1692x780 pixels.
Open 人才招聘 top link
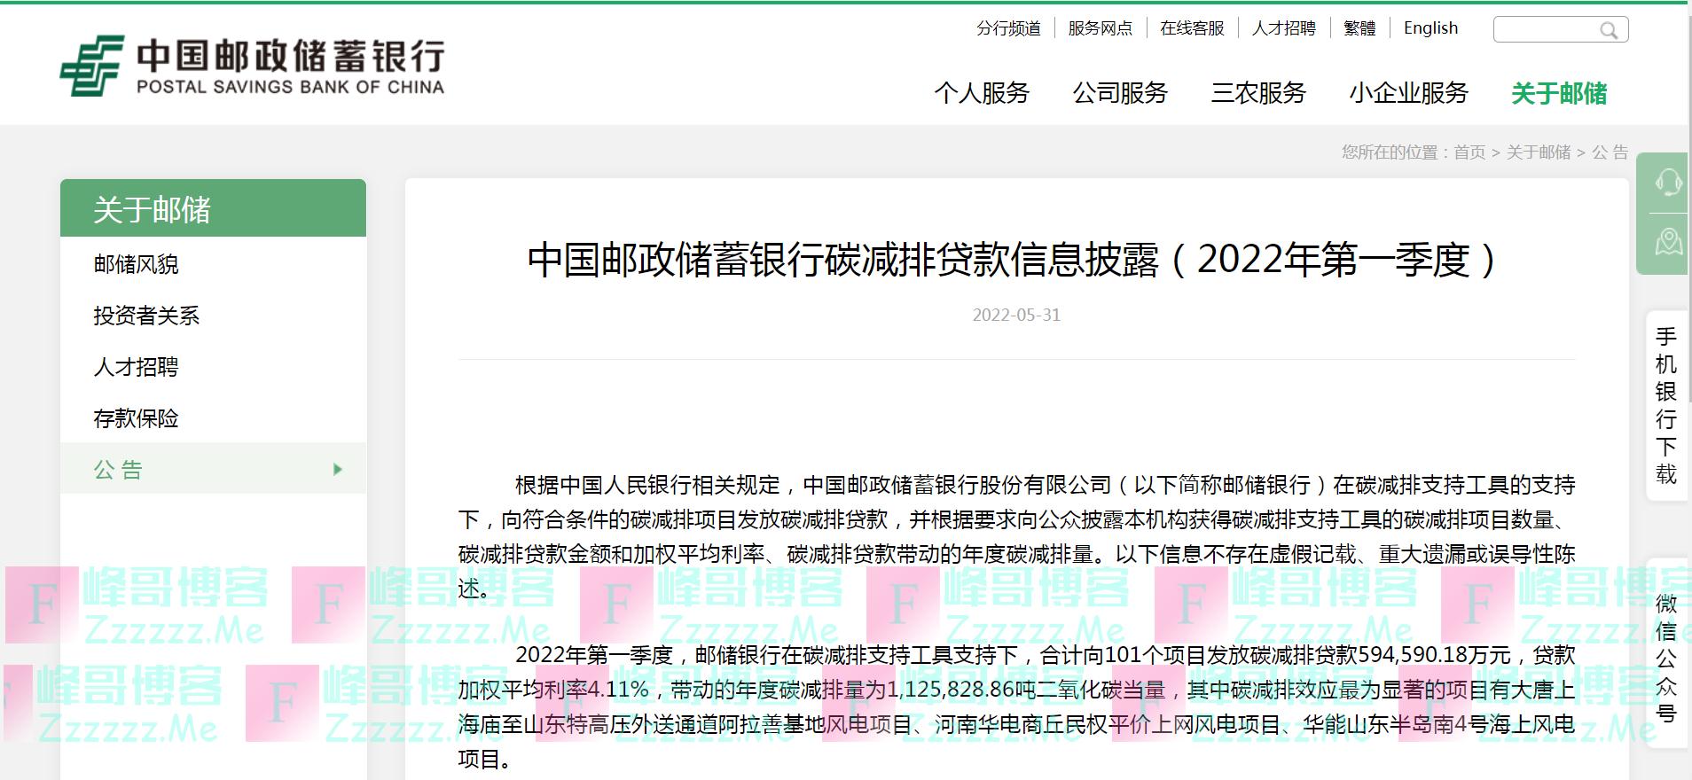point(1284,28)
